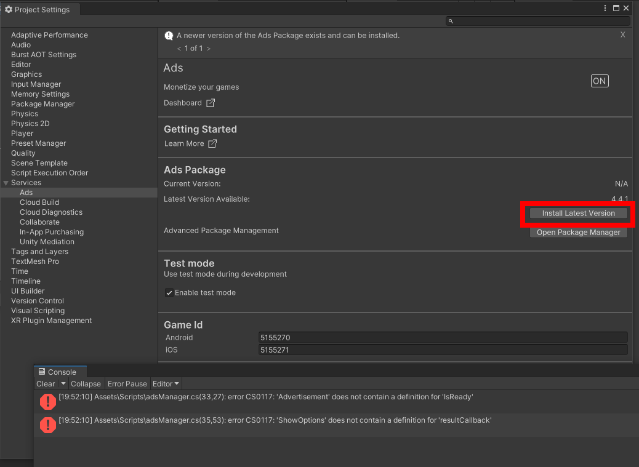The image size is (639, 467).
Task: Select Package Manager in settings list
Action: pyautogui.click(x=43, y=104)
